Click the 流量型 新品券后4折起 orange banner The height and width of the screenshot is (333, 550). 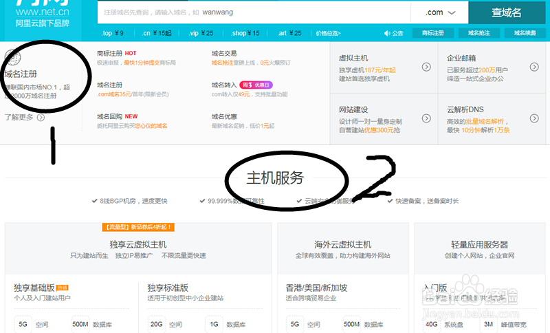138,227
